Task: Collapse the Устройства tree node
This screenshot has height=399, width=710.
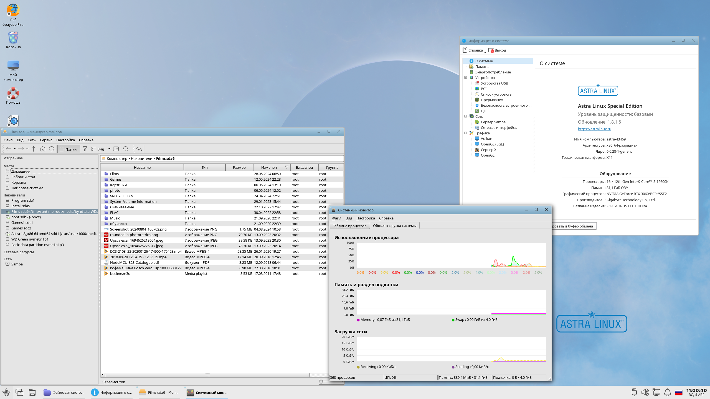Action: click(466, 78)
